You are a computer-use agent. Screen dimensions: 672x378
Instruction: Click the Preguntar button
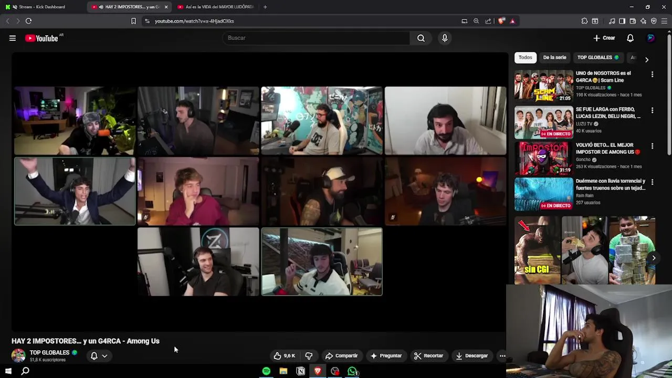point(386,355)
